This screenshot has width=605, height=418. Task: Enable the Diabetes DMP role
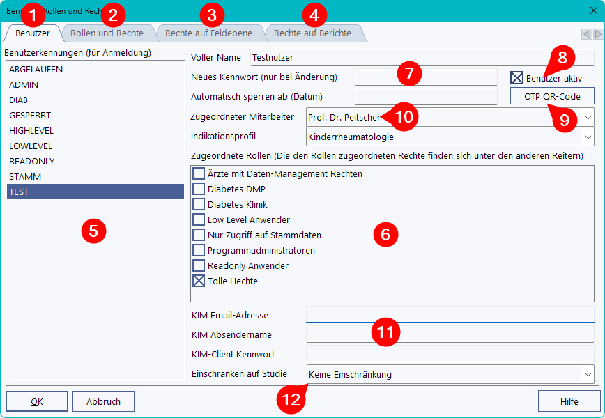pos(199,189)
